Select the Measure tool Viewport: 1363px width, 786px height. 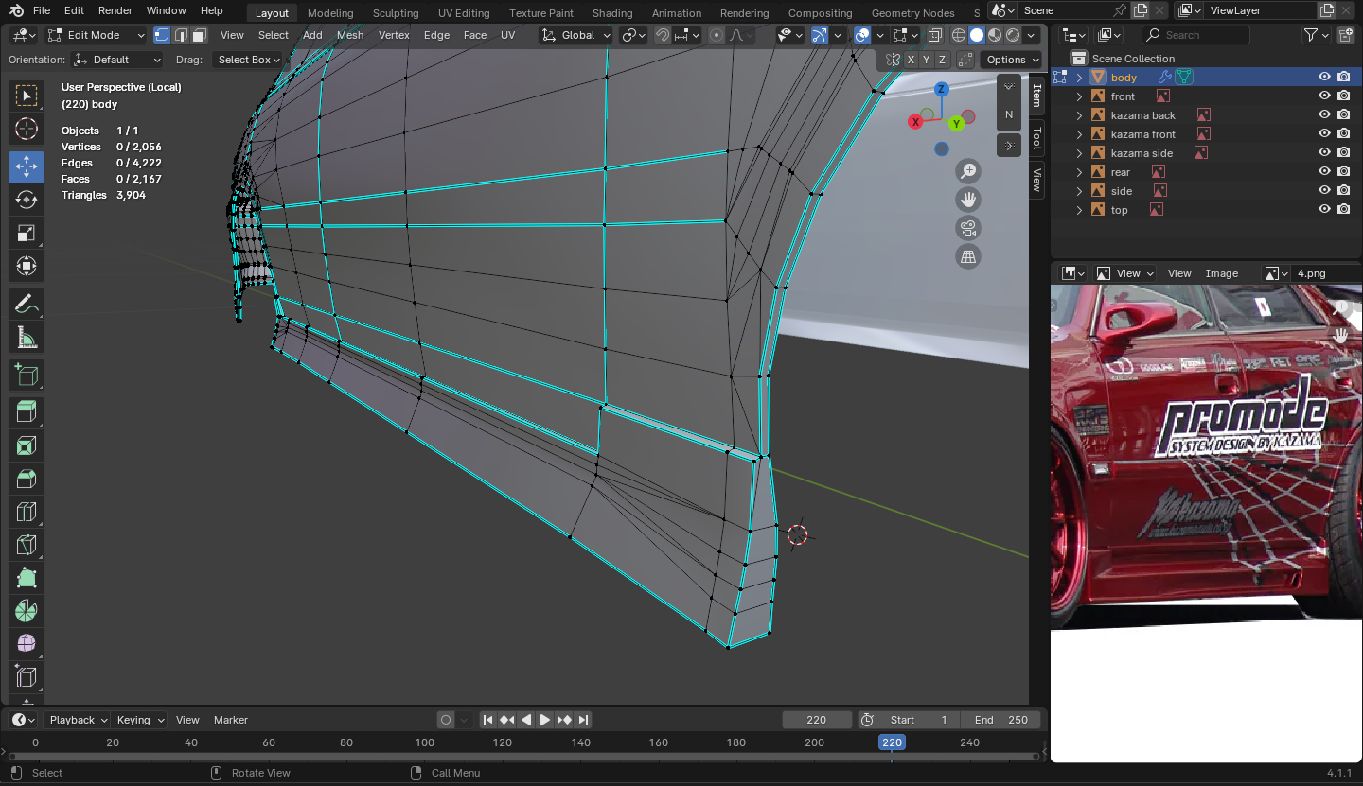(x=27, y=338)
